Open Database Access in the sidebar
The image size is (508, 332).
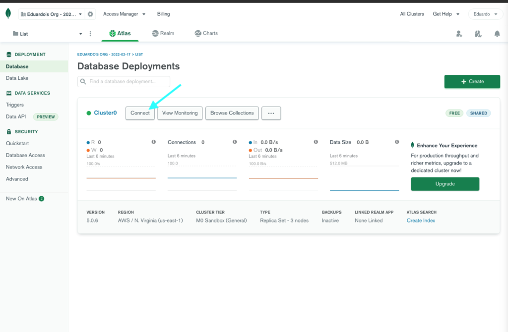click(26, 155)
